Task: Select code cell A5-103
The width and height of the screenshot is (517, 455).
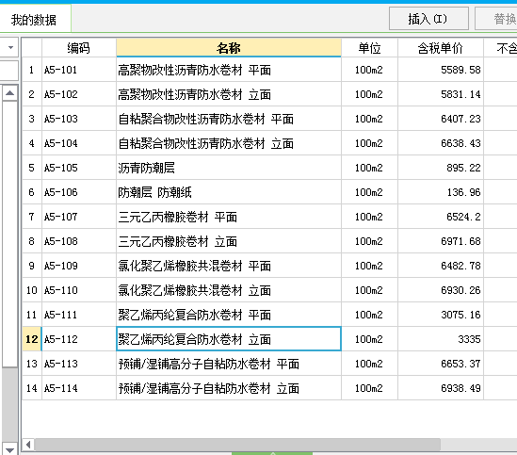Action: [x=79, y=119]
